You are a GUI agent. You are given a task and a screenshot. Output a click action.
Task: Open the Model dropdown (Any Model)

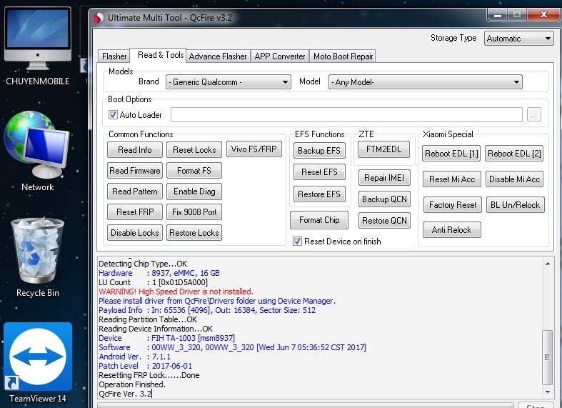pyautogui.click(x=425, y=81)
